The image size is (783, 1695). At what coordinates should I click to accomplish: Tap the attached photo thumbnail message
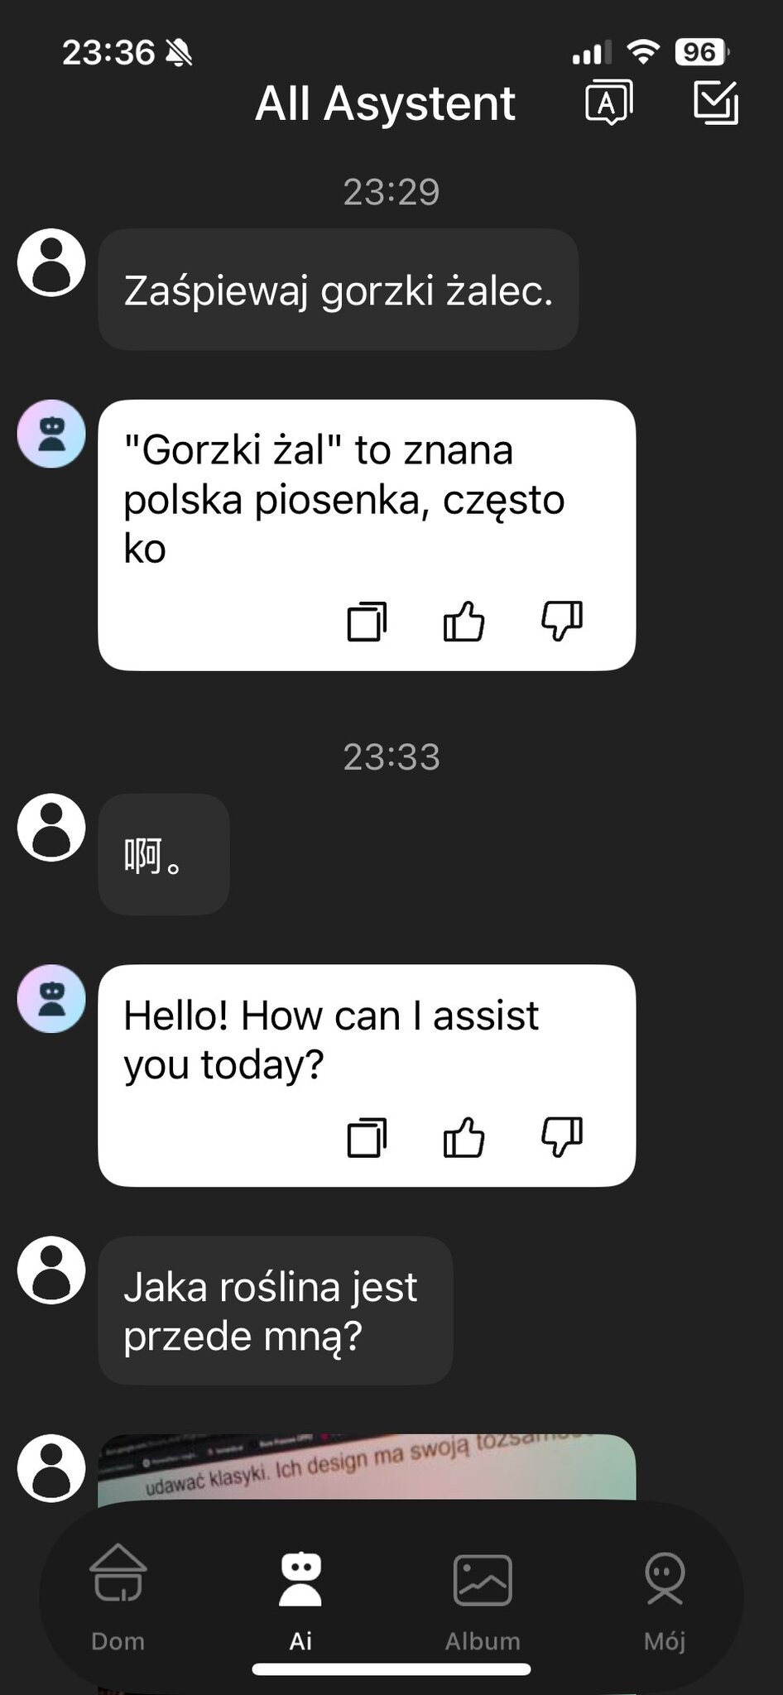coord(367,1468)
